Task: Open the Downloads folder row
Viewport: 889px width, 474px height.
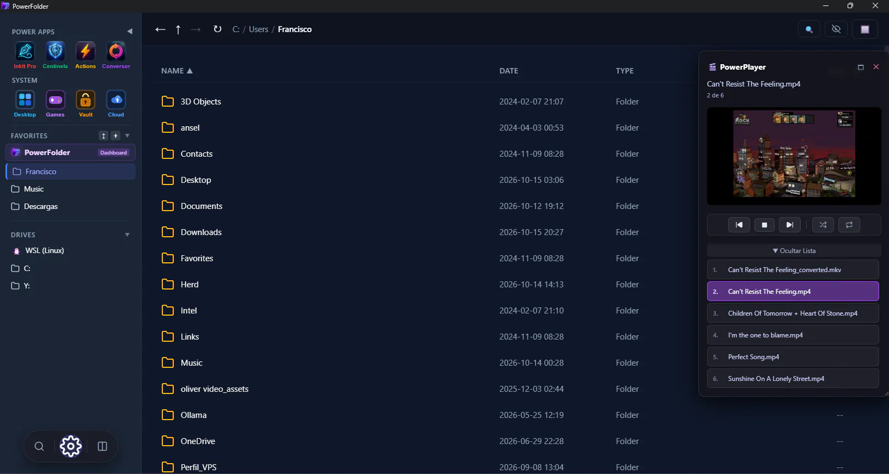Action: [425, 232]
